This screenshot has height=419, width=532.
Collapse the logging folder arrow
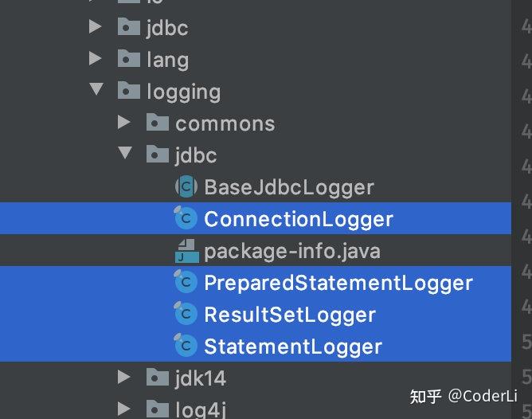pyautogui.click(x=97, y=90)
